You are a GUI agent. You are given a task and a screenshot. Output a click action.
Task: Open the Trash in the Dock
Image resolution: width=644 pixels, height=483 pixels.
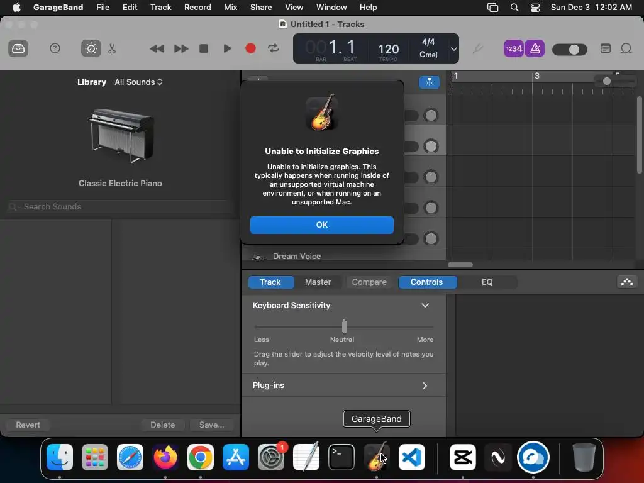point(584,457)
